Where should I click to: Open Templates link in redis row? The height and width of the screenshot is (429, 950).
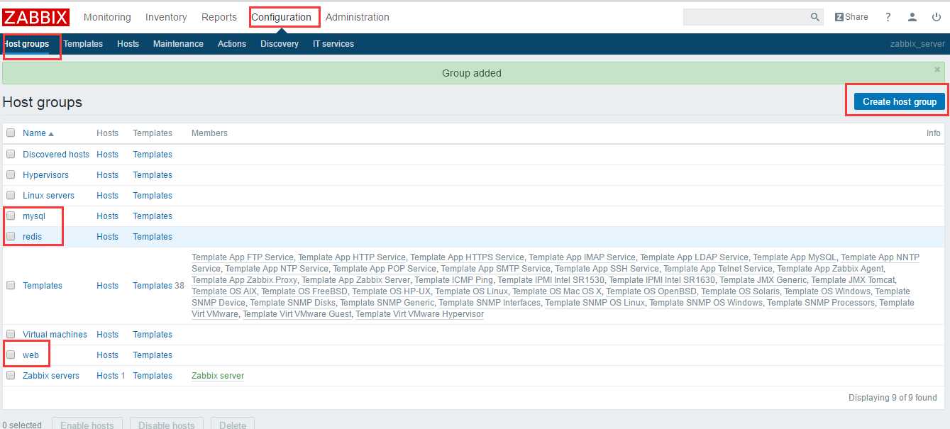[x=153, y=236]
